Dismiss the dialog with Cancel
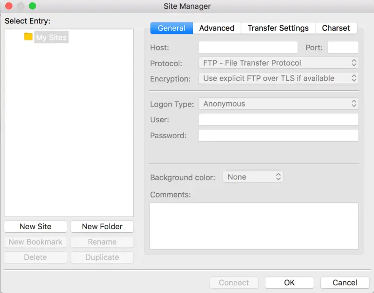This screenshot has width=374, height=293. tap(345, 282)
